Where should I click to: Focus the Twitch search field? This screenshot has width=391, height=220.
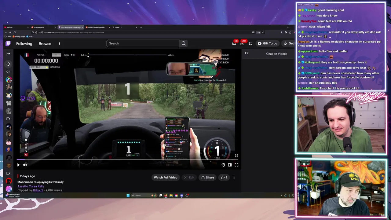143,43
